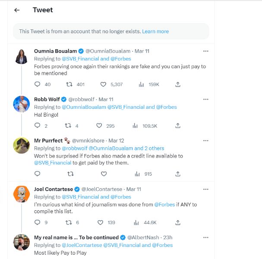Reply to Mr Purrfect's tweet
Image resolution: width=262 pixels, height=259 pixels.
[37, 174]
